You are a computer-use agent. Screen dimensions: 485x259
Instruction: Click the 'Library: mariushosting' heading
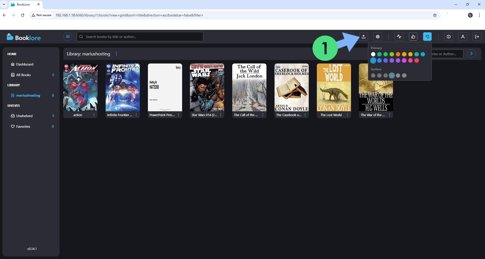(x=88, y=54)
